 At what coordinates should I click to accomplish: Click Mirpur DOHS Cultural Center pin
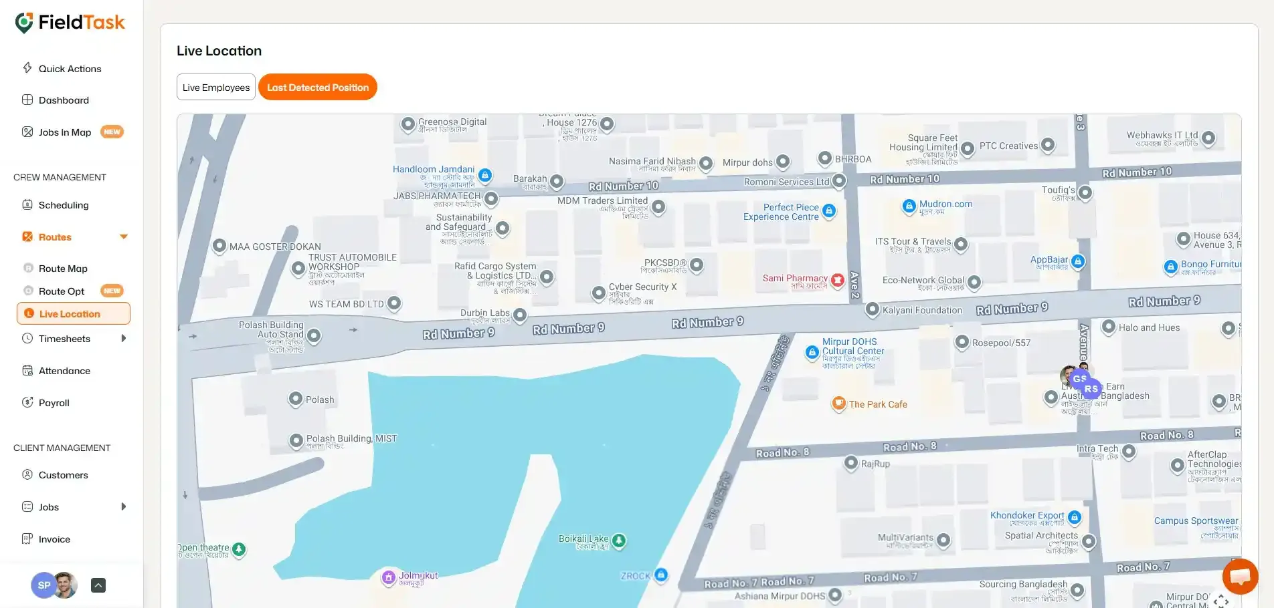pyautogui.click(x=812, y=352)
